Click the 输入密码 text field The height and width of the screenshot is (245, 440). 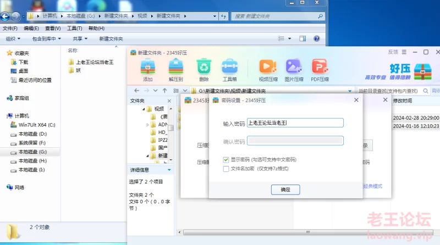point(295,123)
